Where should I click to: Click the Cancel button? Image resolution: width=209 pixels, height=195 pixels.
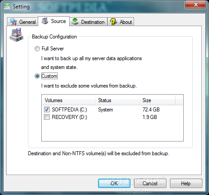point(150,184)
